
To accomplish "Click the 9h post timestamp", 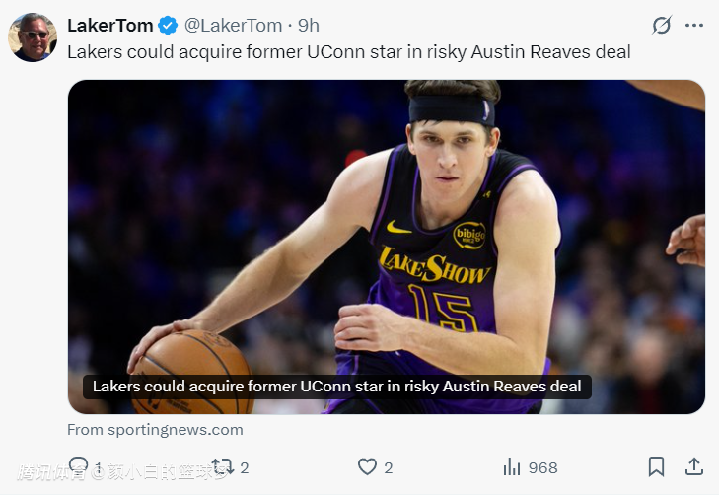I will pyautogui.click(x=309, y=26).
